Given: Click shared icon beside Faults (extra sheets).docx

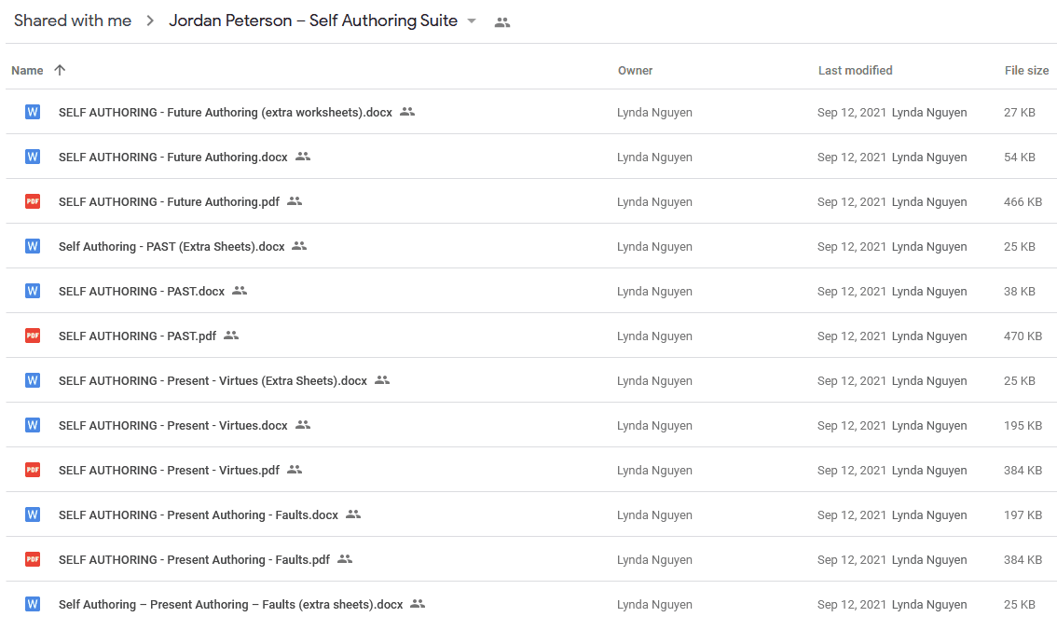Looking at the screenshot, I should 418,604.
